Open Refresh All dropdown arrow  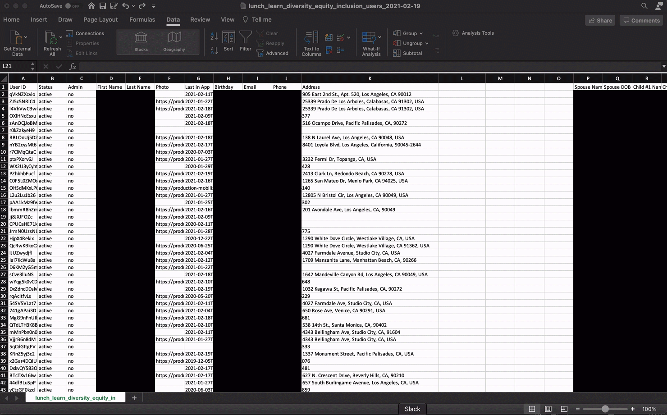(x=61, y=37)
